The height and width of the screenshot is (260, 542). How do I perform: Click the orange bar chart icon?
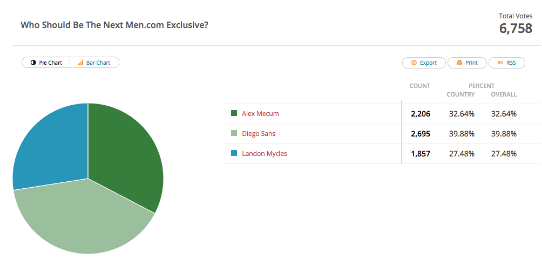80,63
